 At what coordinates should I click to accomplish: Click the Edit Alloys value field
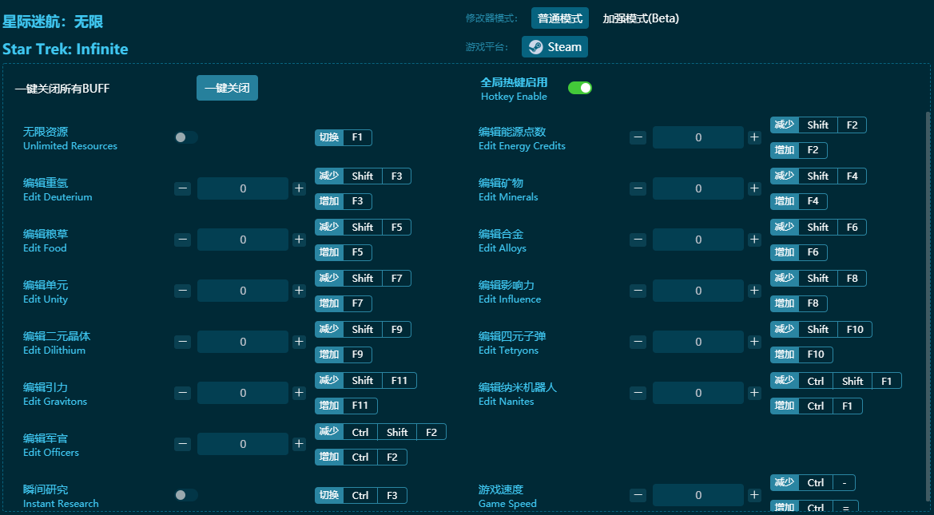point(698,240)
